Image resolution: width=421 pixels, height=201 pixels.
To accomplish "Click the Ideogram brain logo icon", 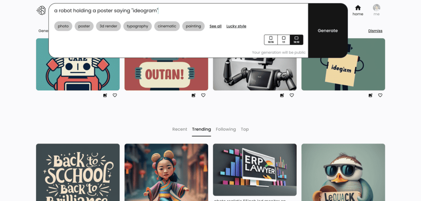I will pos(41,10).
